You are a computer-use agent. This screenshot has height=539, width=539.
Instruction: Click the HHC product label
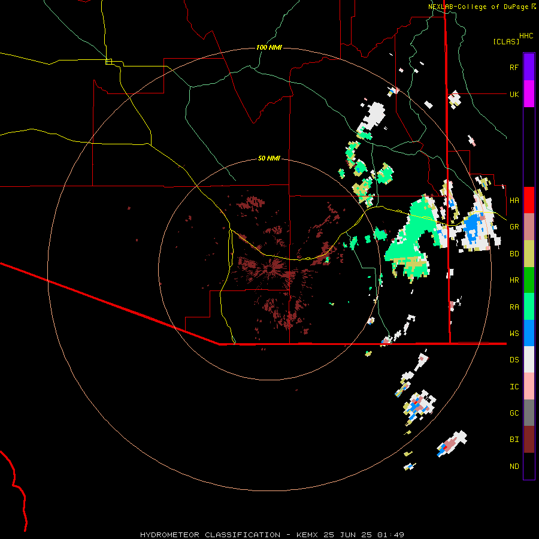pos(526,36)
